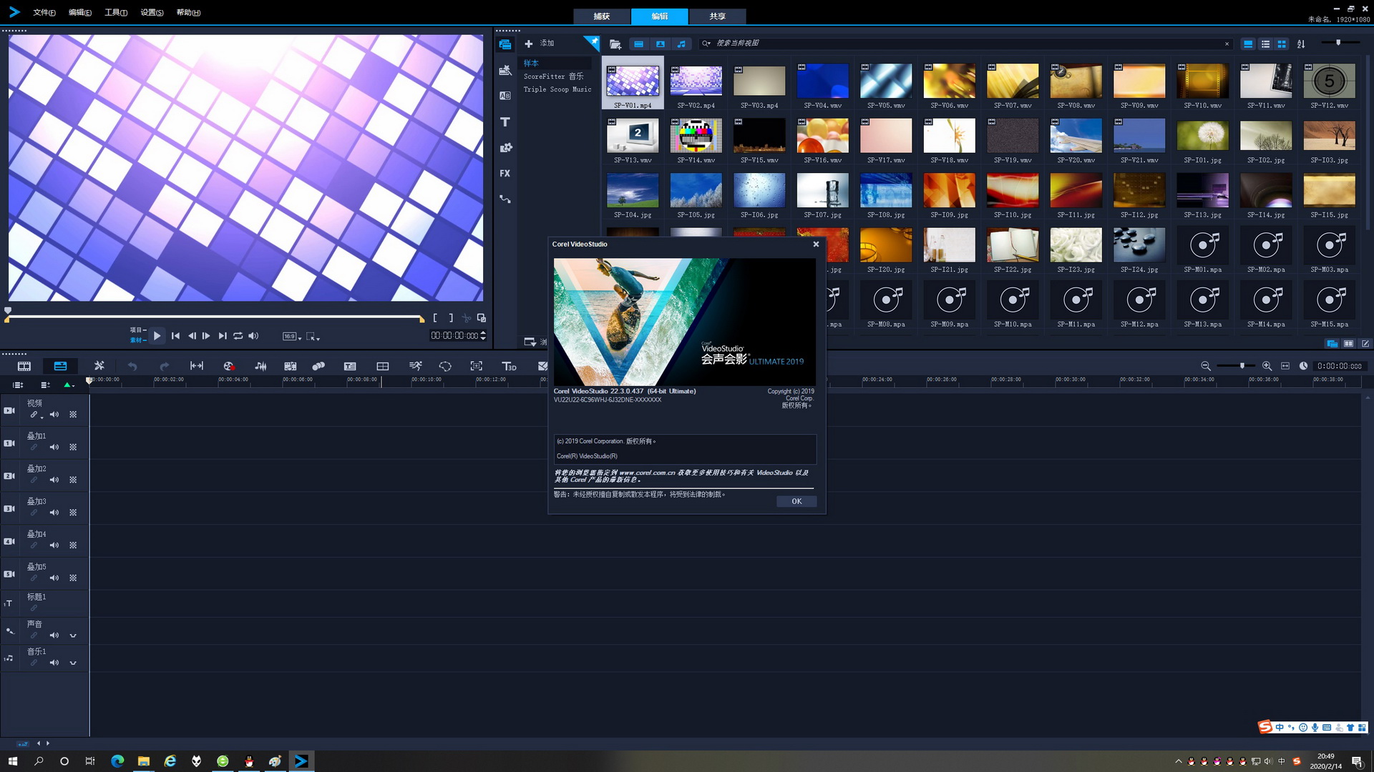The height and width of the screenshot is (772, 1374).
Task: Open the Motion Tracking icon
Action: (318, 366)
